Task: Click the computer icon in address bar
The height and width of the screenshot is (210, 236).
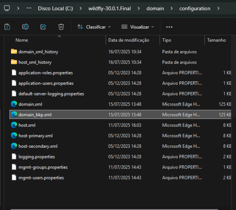Action: point(7,8)
